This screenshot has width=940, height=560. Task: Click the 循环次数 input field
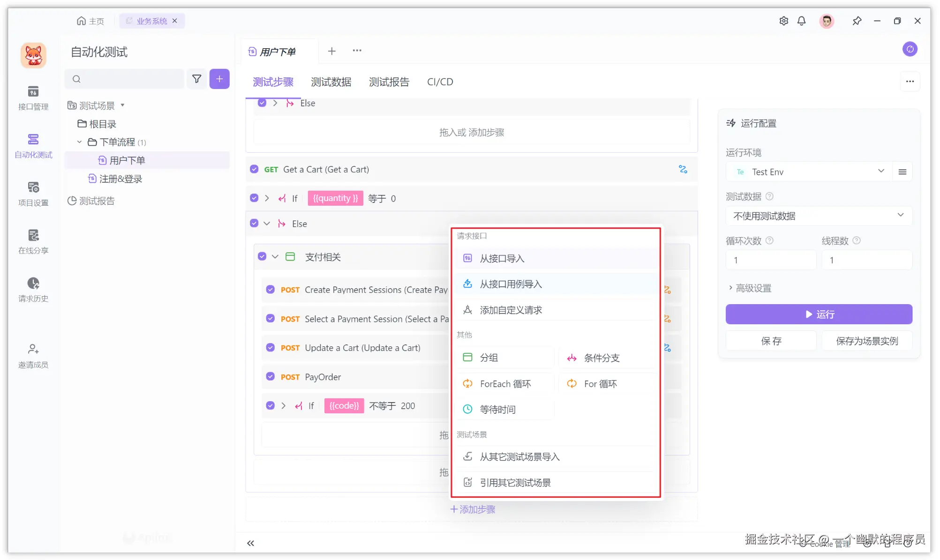pos(770,260)
